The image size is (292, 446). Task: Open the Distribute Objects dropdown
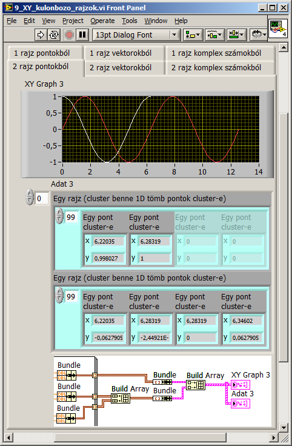[x=215, y=35]
